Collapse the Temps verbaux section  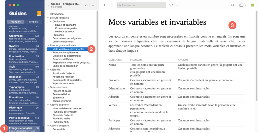(48, 87)
